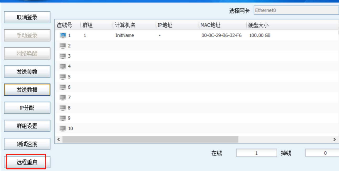This screenshot has width=339, height=171.
Task: Click the computer icon for connection 3
Action: pos(63,56)
